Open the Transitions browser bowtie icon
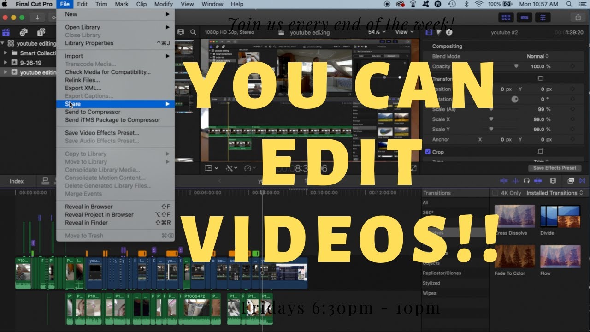 (x=582, y=181)
